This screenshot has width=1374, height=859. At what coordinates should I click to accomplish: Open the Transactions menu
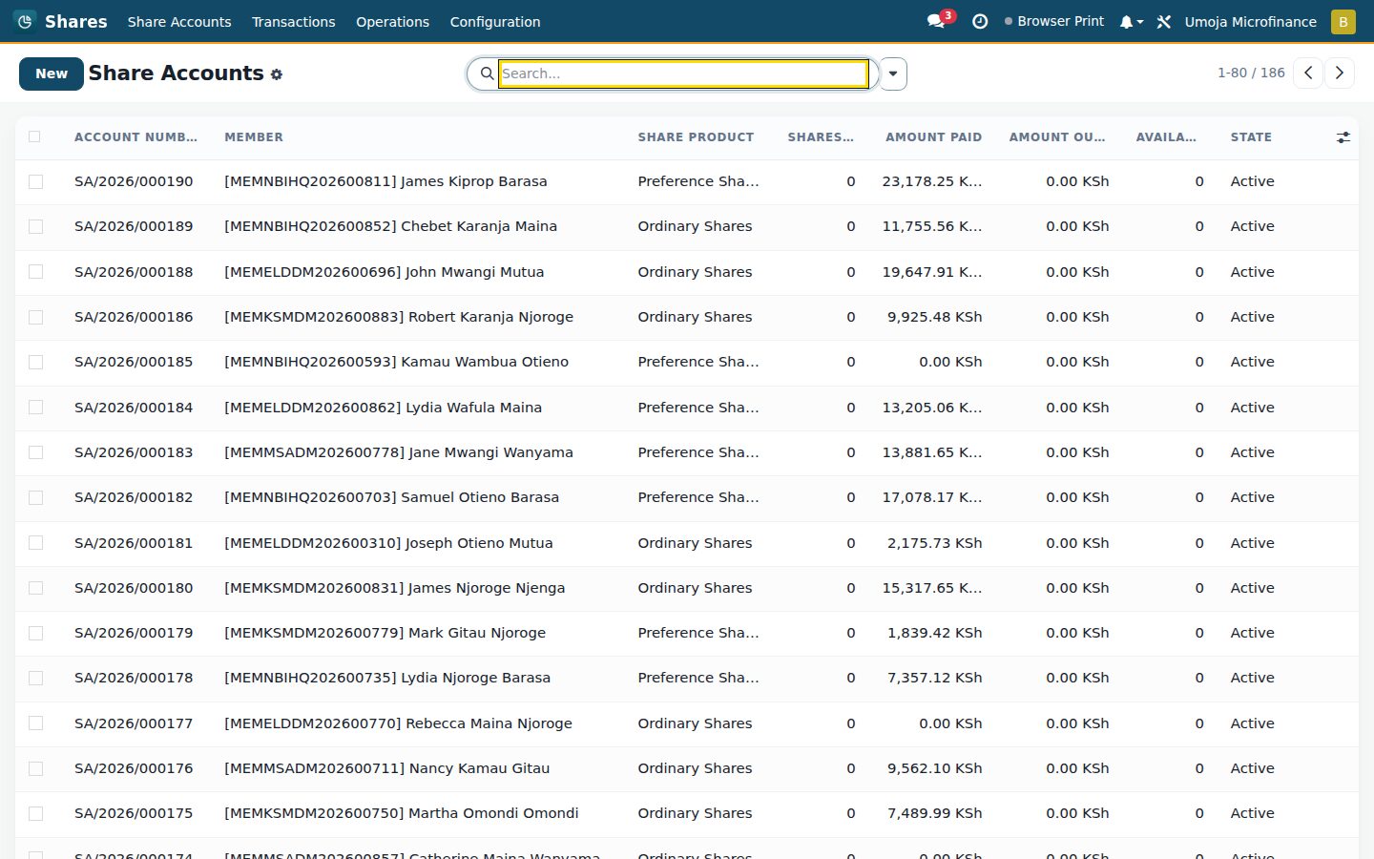pyautogui.click(x=294, y=21)
